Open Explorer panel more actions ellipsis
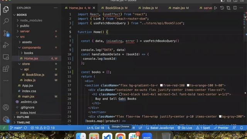Screen dimensions: 247x139 (x=56, y=8)
